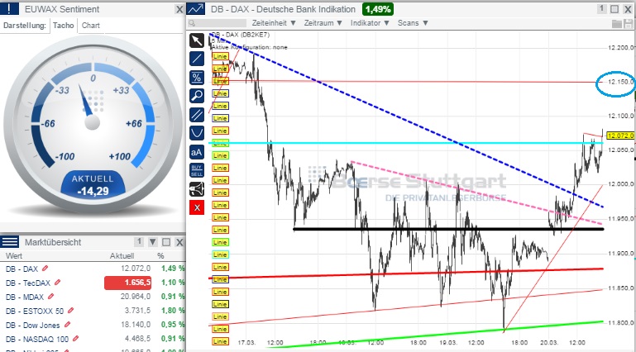
Task: Pick the parallel channel lines tool
Action: (x=197, y=115)
